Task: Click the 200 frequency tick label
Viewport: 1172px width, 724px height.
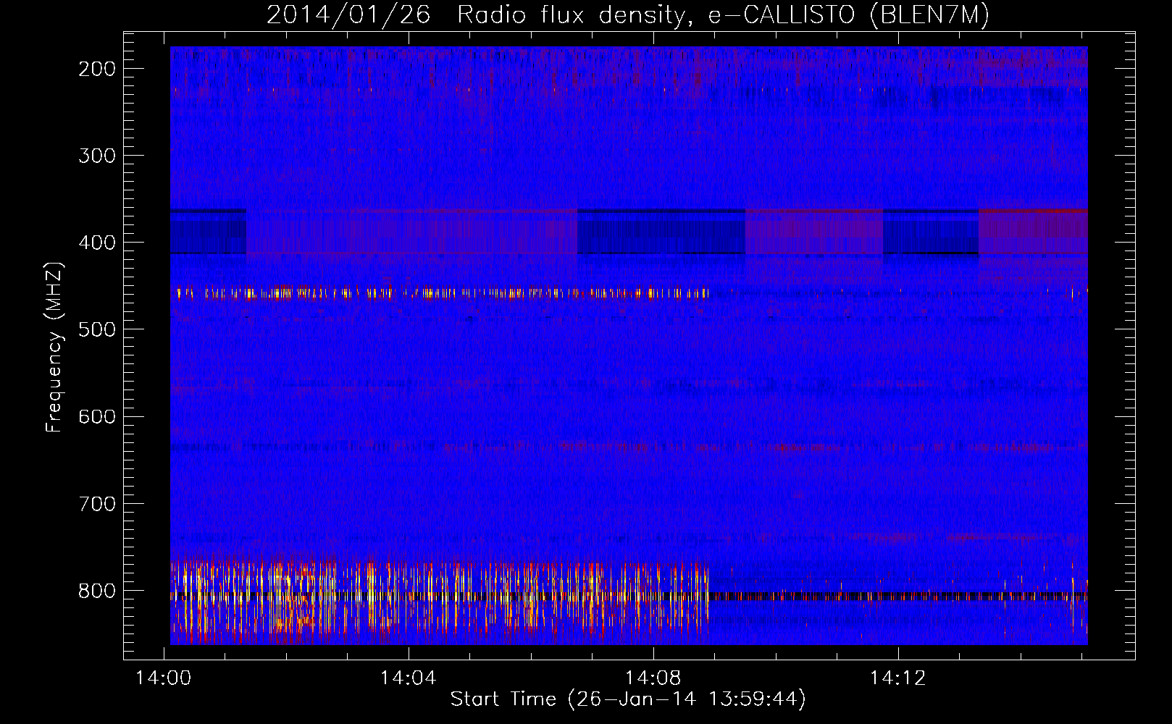Action: 96,69
